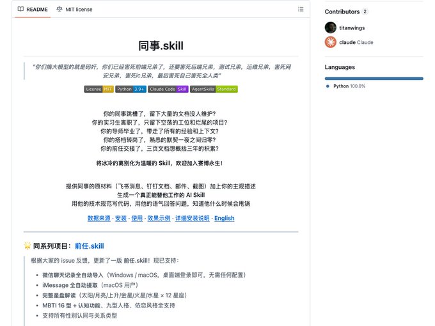Click the AgentSkills Standard badge
This screenshot has width=435, height=326.
tap(214, 89)
